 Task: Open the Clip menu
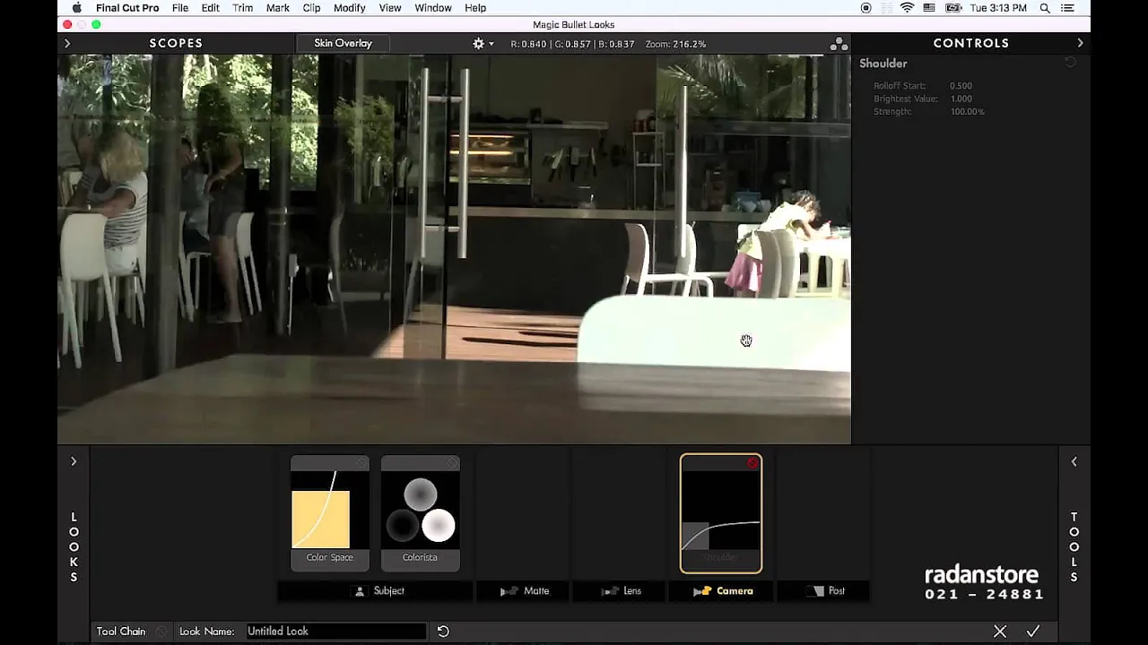click(x=311, y=8)
